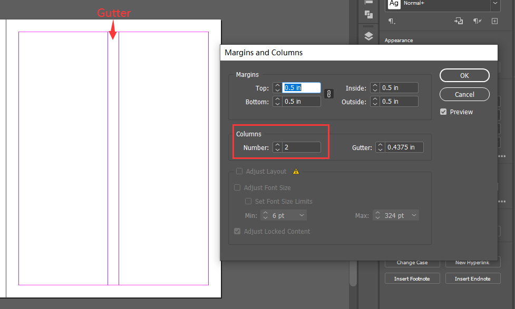This screenshot has height=309, width=515.
Task: Open the Max font size dropdown
Action: point(414,215)
